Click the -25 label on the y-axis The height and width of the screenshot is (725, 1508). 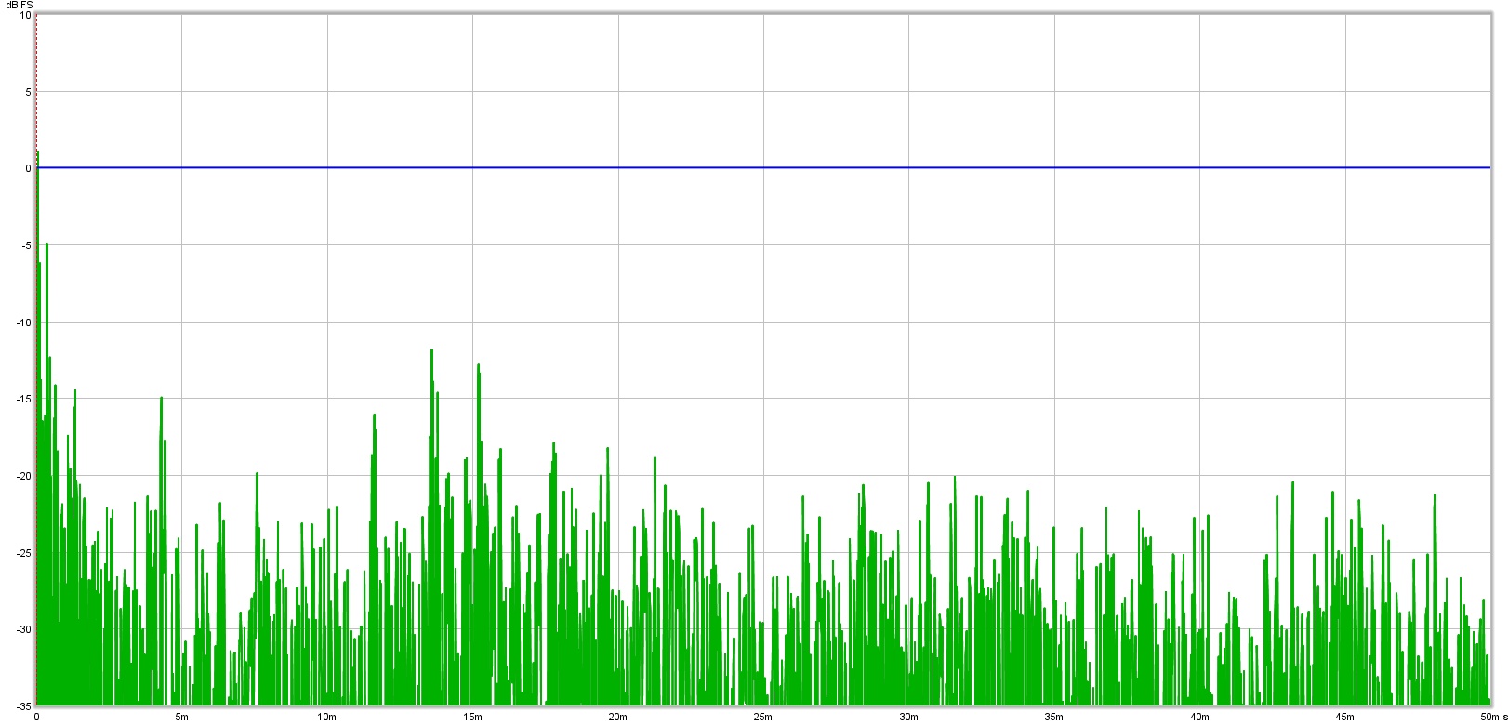pos(23,553)
